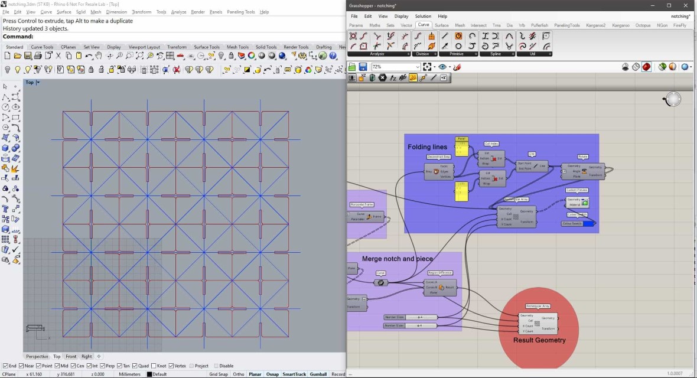This screenshot has width=697, height=378.
Task: Open Rhino help with the question mark icon
Action: click(x=333, y=56)
